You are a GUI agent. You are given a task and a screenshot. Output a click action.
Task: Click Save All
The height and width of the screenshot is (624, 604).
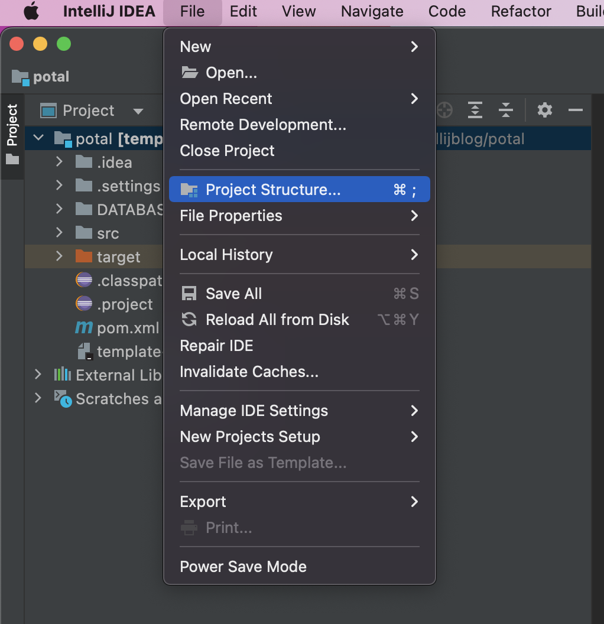coord(299,293)
